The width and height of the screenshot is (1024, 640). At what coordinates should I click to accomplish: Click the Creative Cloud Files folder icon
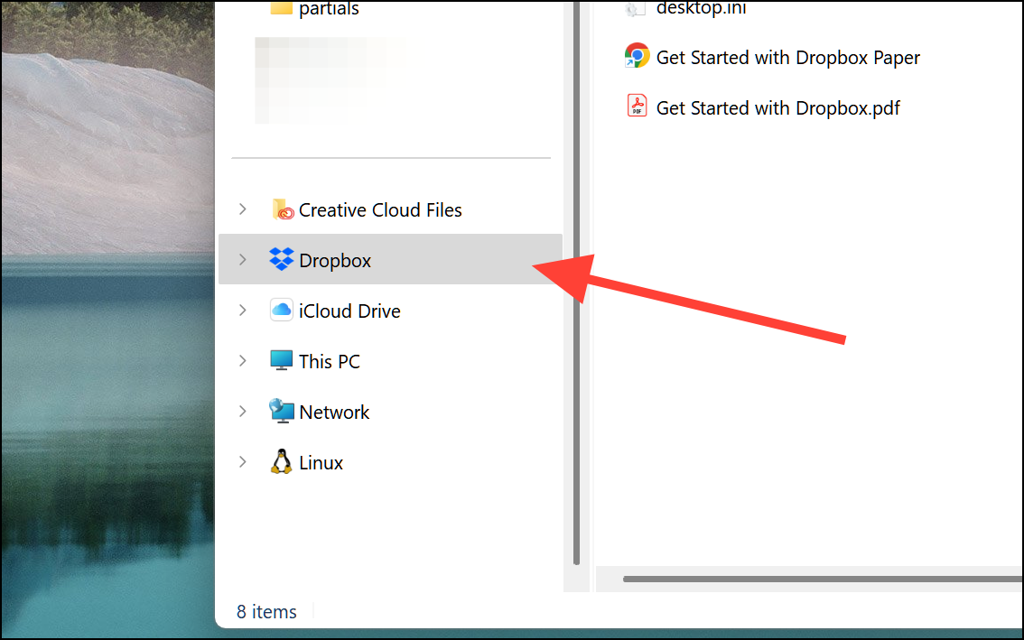point(282,209)
